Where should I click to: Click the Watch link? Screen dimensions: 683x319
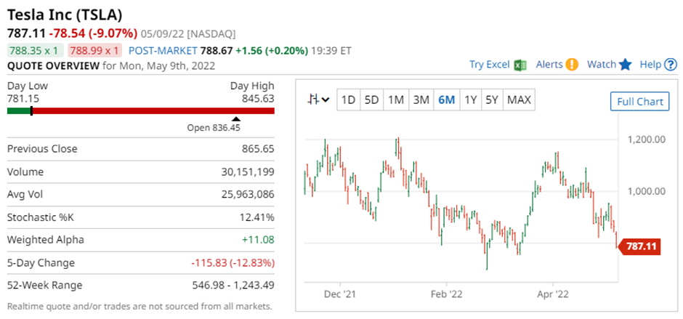pyautogui.click(x=602, y=65)
